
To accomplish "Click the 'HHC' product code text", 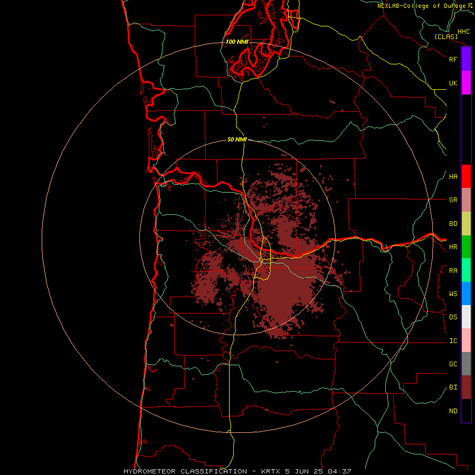I will tap(463, 32).
